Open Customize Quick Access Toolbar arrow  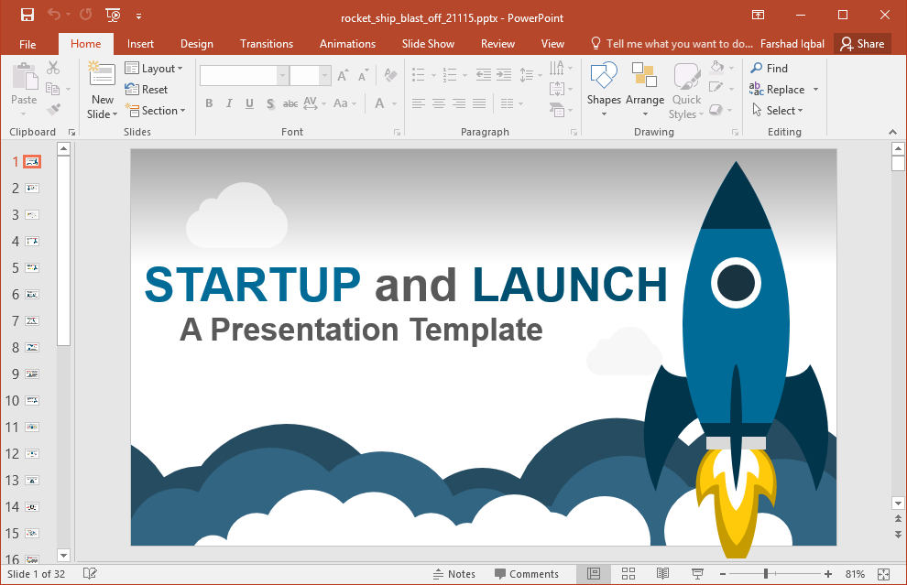click(139, 16)
